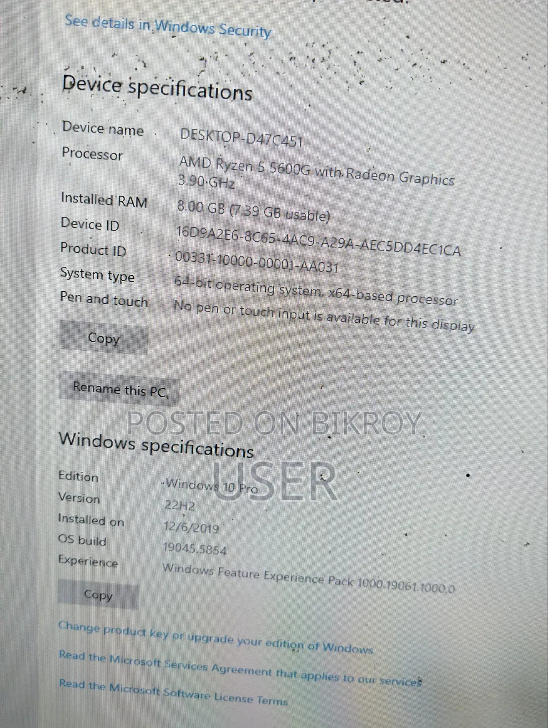Copy the device specifications

point(104,338)
